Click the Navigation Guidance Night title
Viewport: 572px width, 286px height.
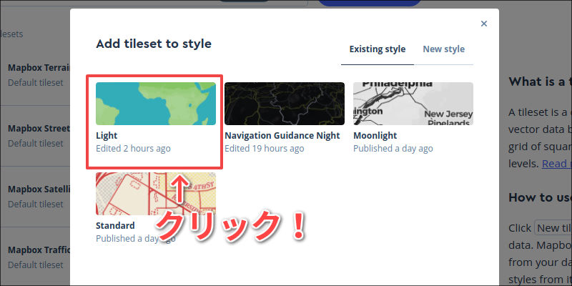pyautogui.click(x=282, y=136)
